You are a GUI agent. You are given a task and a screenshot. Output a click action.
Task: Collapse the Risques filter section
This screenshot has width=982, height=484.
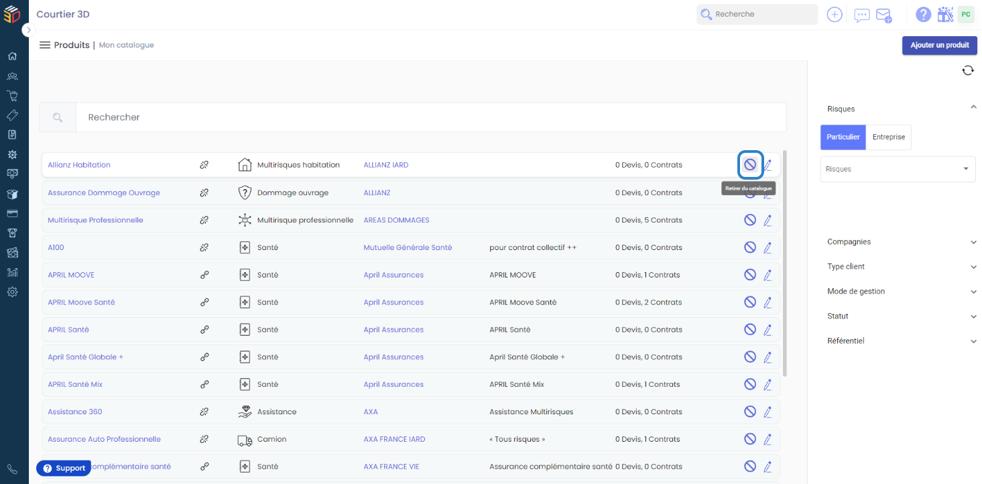click(973, 107)
